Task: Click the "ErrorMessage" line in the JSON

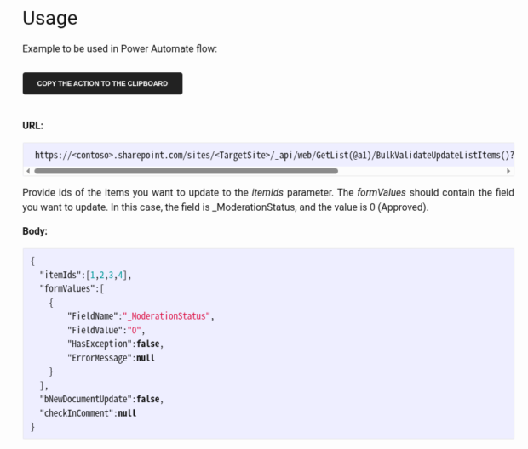Action: coord(111,358)
